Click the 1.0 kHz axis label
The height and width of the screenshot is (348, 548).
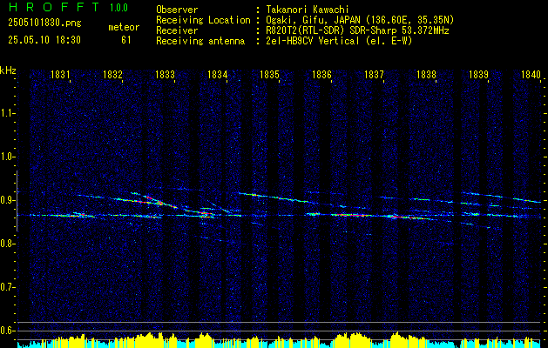click(7, 157)
